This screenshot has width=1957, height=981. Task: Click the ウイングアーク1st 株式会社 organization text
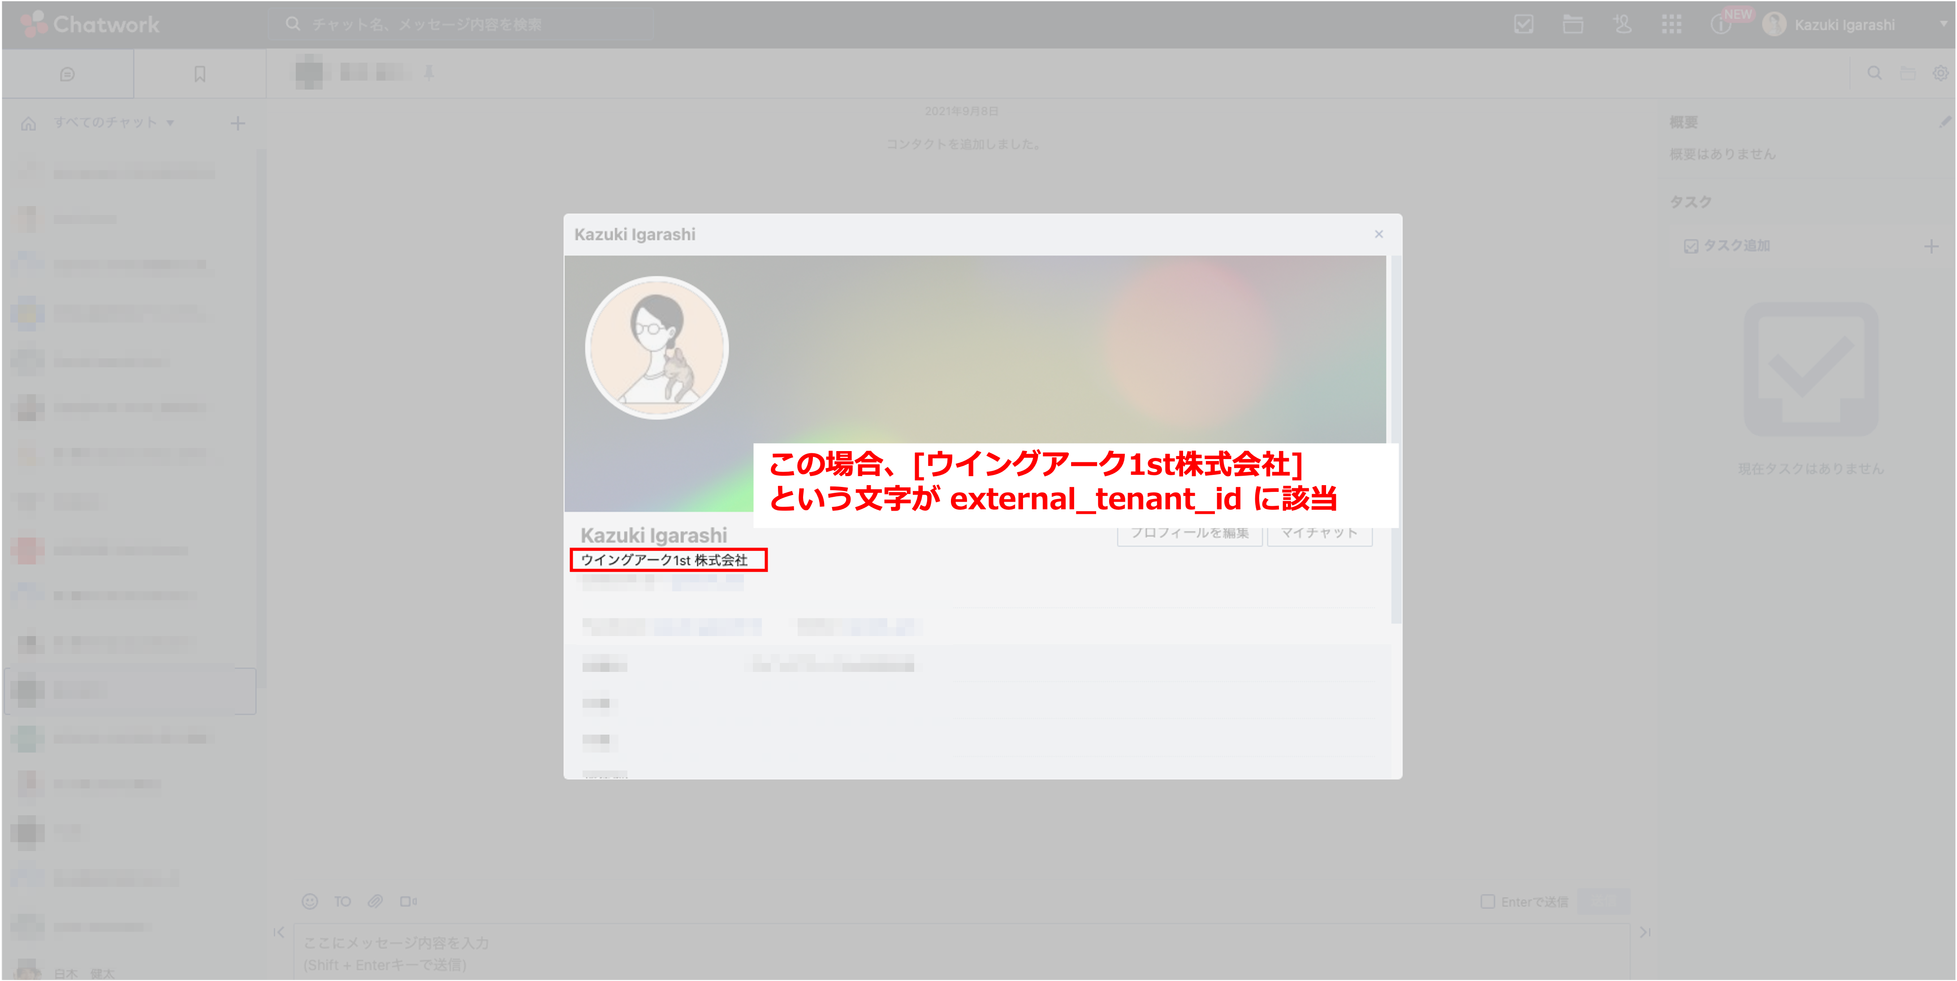[x=665, y=559]
